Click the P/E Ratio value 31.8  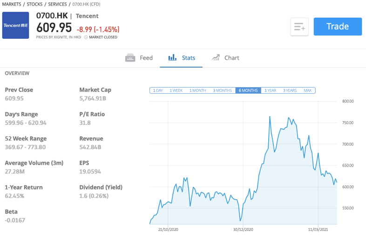pos(85,123)
